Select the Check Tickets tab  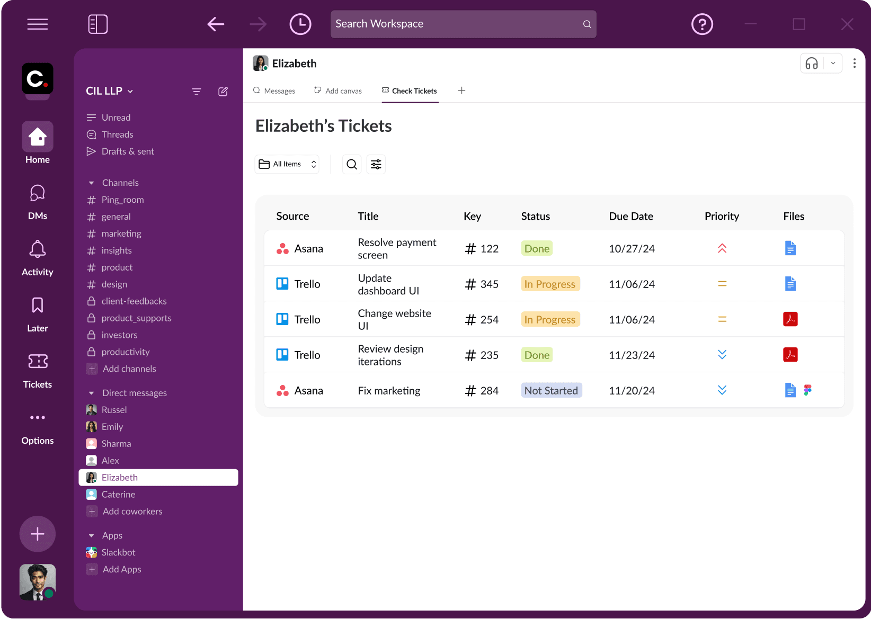click(x=410, y=91)
